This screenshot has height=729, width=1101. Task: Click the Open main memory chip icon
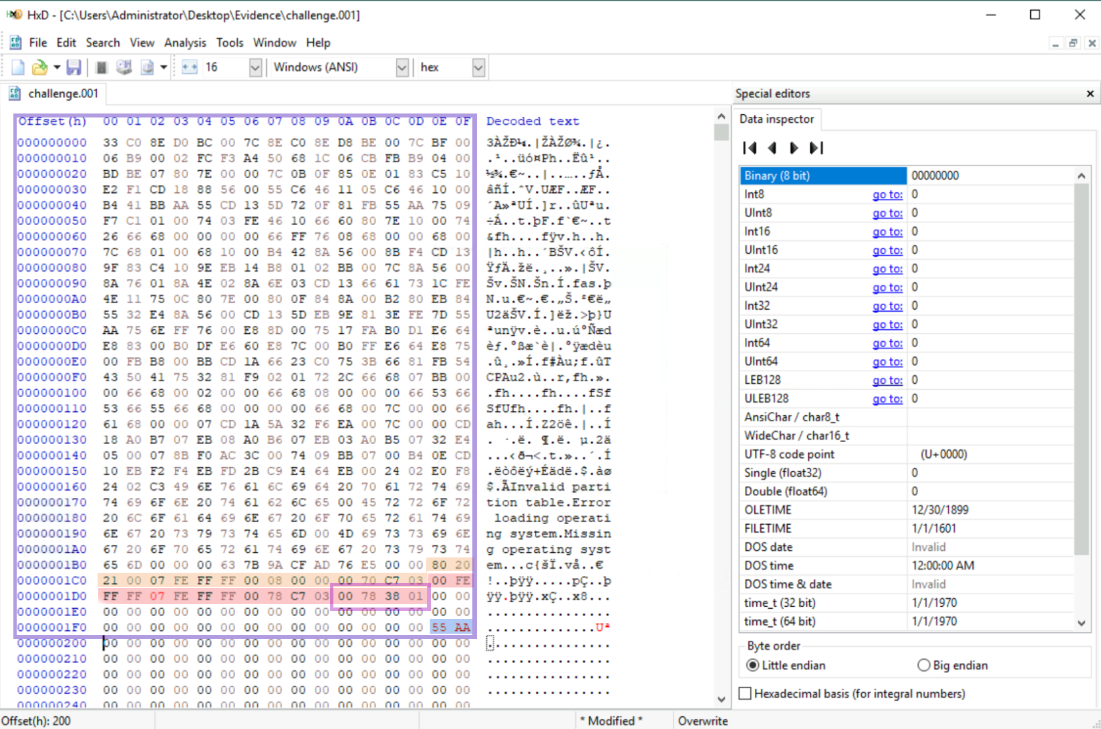click(x=102, y=67)
